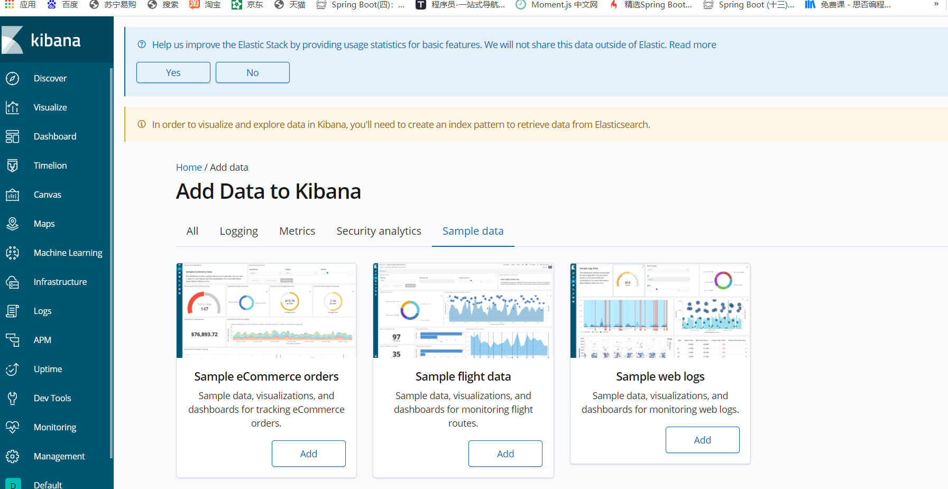
Task: Add the Sample eCommerce orders data
Action: (309, 454)
